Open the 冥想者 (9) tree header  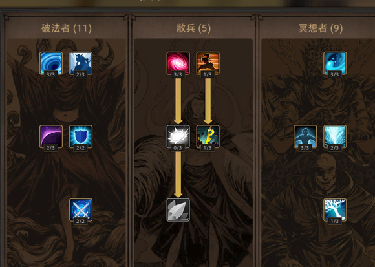[x=321, y=28]
